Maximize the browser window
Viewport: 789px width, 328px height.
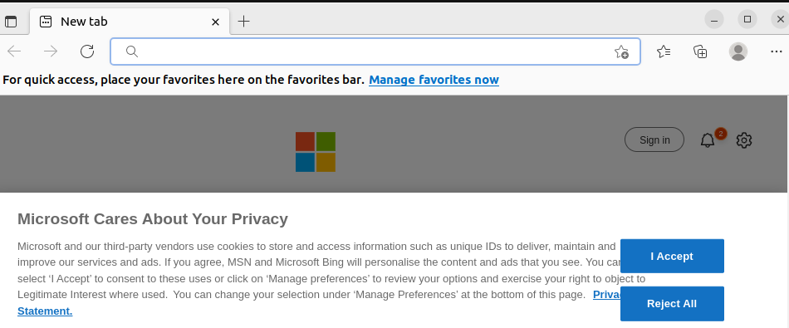(x=747, y=20)
